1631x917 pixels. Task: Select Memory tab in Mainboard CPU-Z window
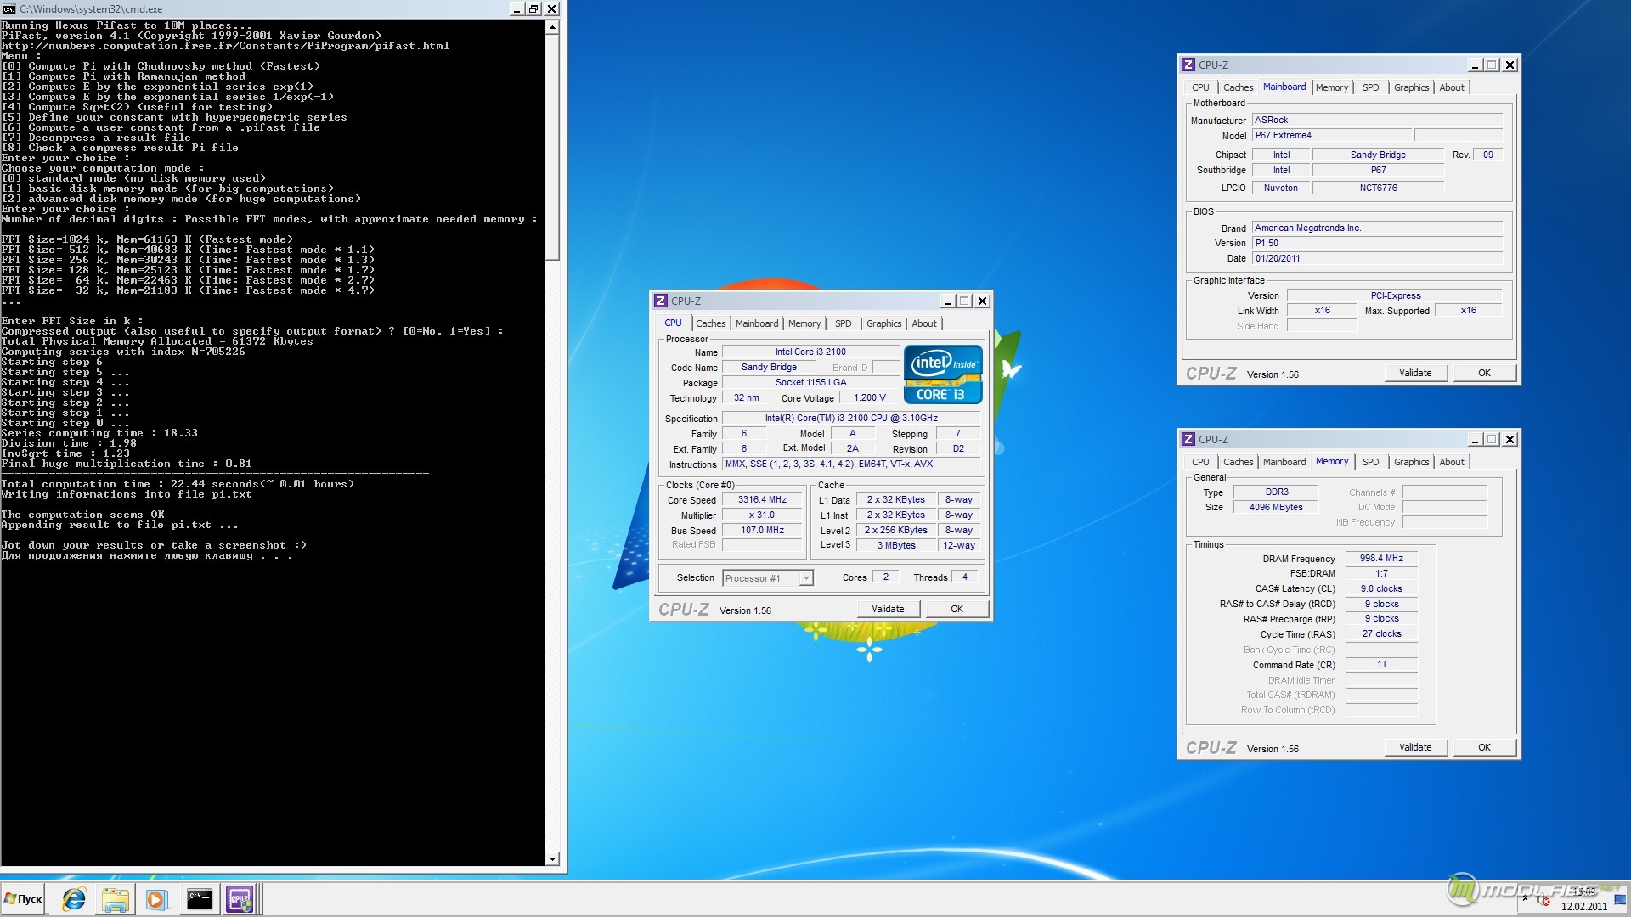(x=1332, y=87)
